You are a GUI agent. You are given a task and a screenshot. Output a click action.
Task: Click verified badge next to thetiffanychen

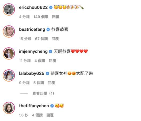pos(52,106)
